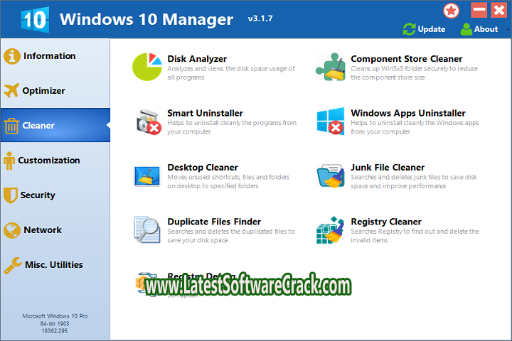This screenshot has width=512, height=341.
Task: Click 'Searches and deletes the duplicated files' text
Action: click(231, 236)
